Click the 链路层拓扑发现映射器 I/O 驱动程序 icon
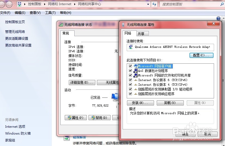This screenshot has height=146, width=225. pos(136,89)
